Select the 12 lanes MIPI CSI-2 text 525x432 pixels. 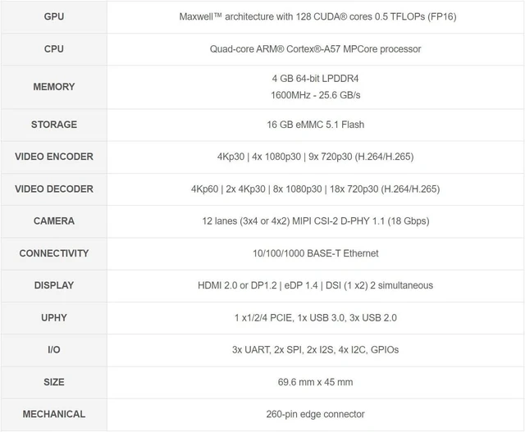315,221
